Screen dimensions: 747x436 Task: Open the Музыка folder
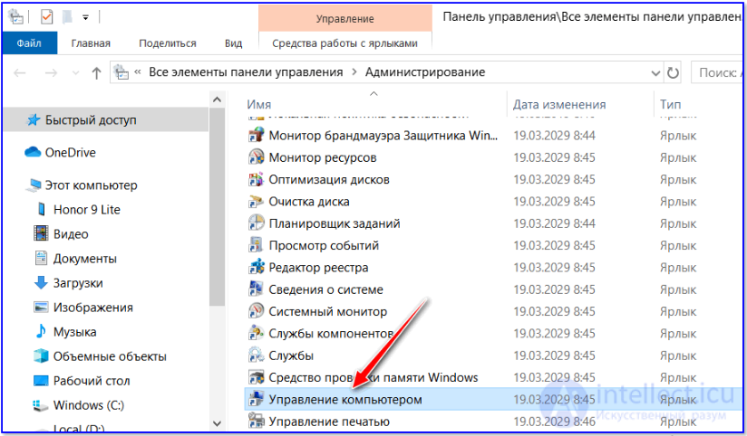click(74, 332)
